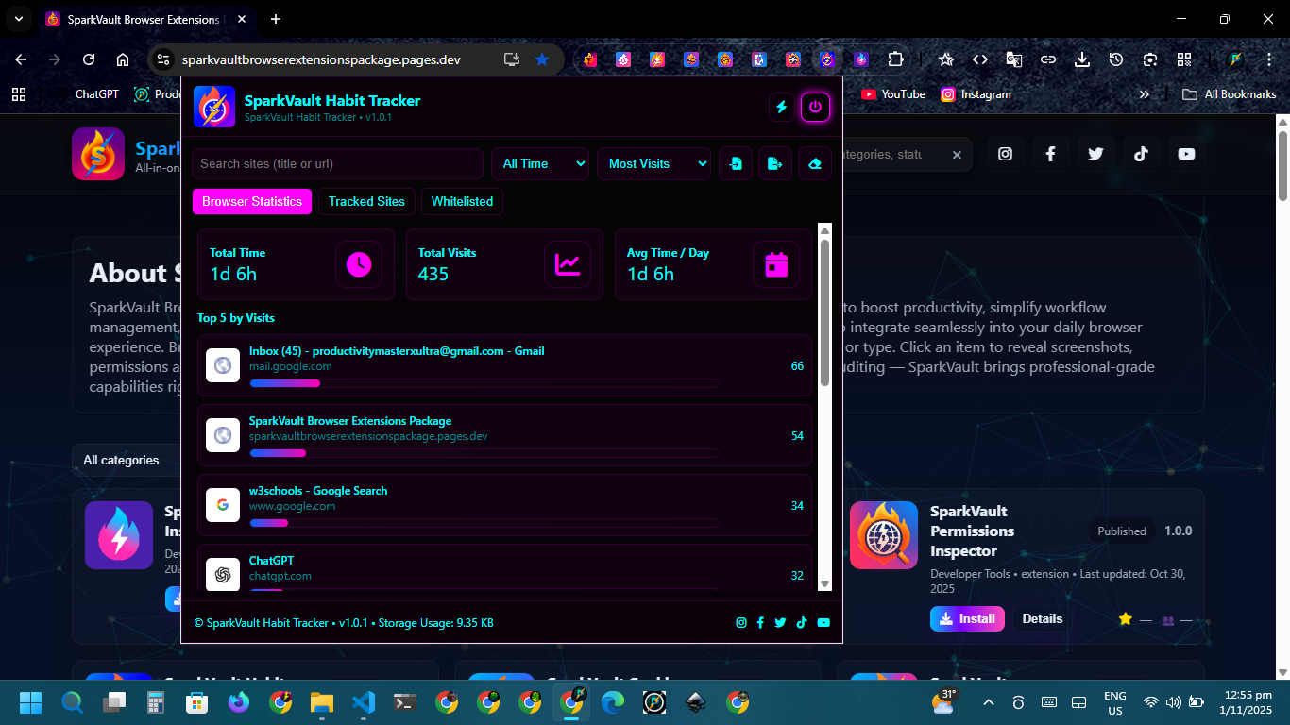Click the popup's vertical scrollbar thumb
This screenshot has width=1290, height=725.
point(824,312)
